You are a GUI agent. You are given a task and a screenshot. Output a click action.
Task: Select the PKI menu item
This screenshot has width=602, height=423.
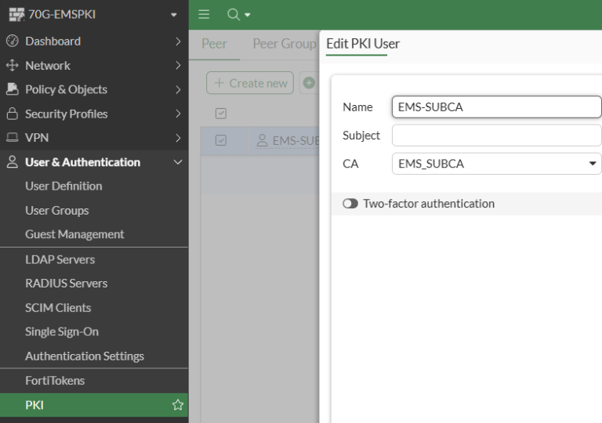(94, 405)
